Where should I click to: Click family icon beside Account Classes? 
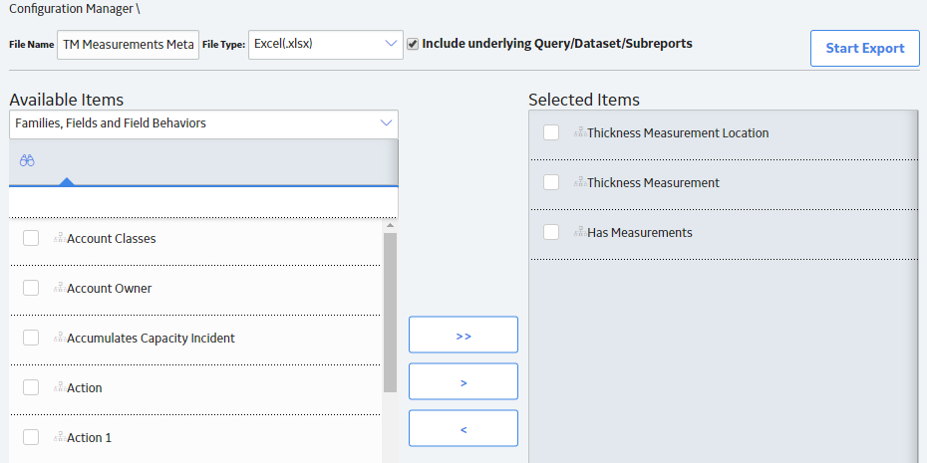pos(60,239)
